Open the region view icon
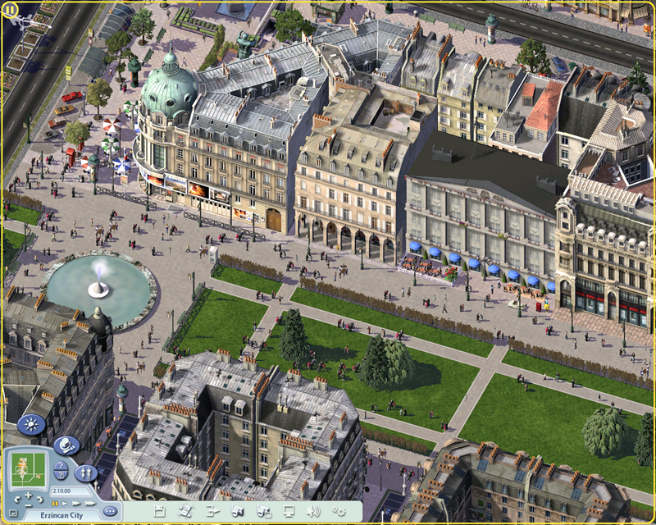The height and width of the screenshot is (525, 656). (x=185, y=511)
